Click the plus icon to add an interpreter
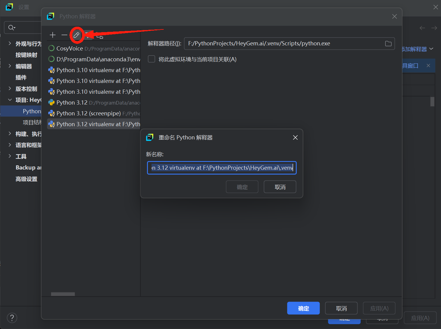This screenshot has height=329, width=441. click(53, 35)
